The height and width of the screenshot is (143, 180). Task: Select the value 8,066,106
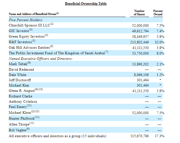click(x=141, y=75)
